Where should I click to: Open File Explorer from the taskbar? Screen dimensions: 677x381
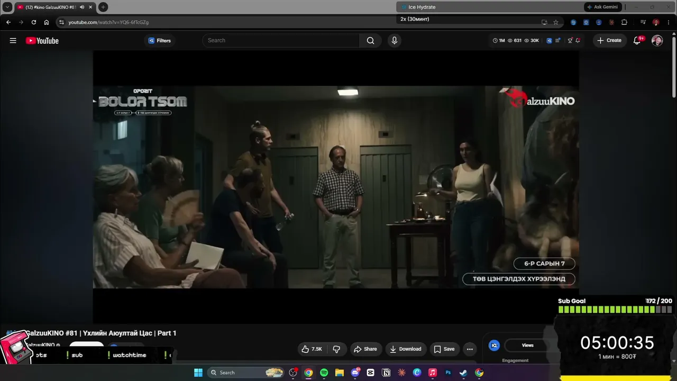pos(339,373)
